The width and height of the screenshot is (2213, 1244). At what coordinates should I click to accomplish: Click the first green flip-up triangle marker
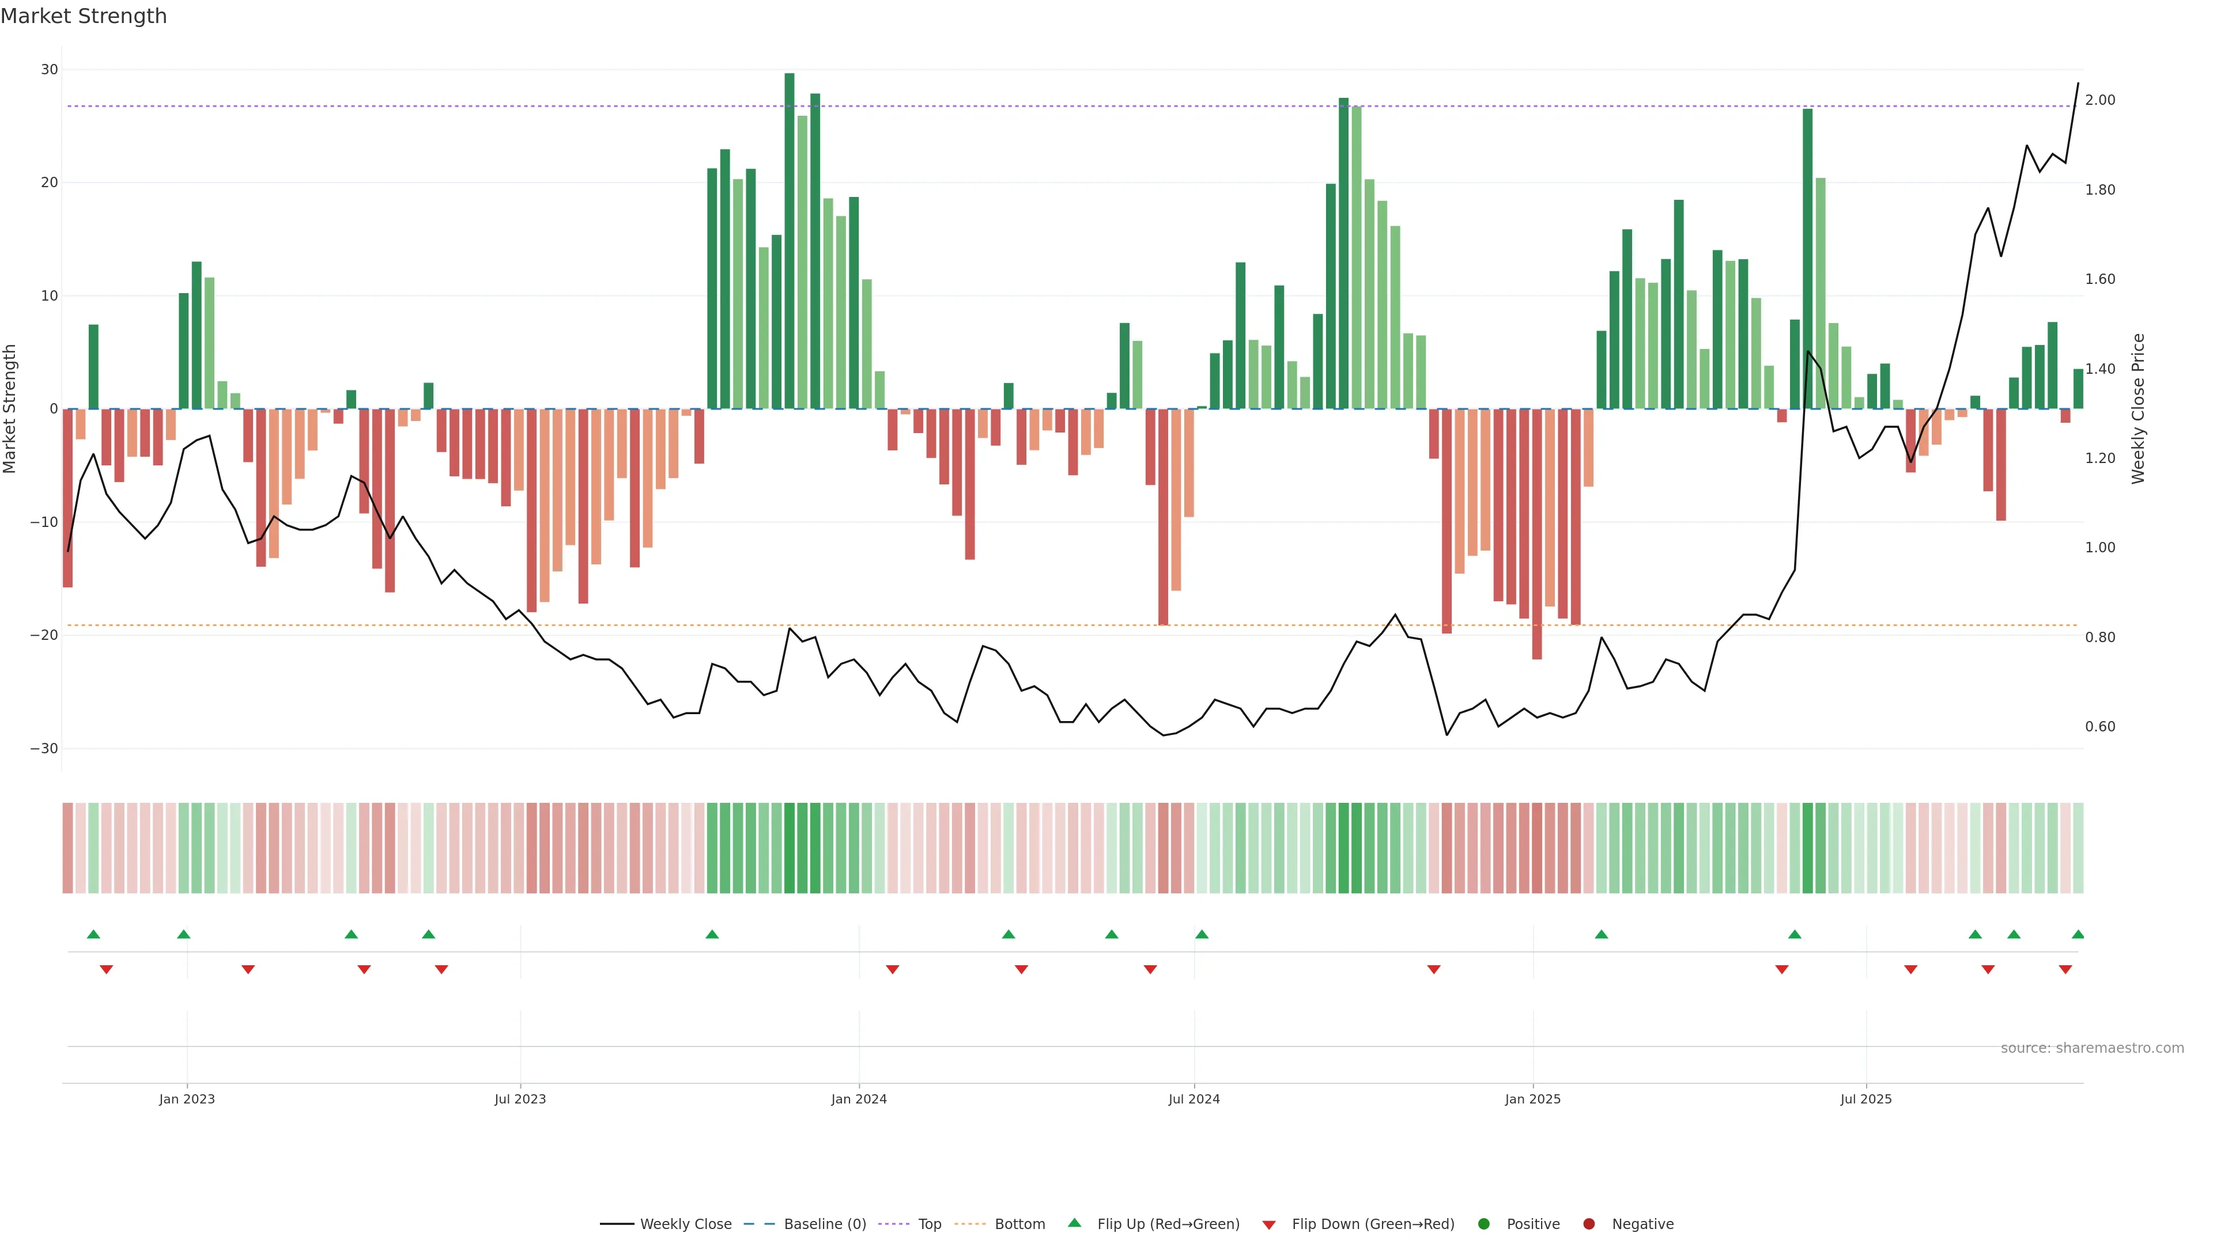pos(93,934)
